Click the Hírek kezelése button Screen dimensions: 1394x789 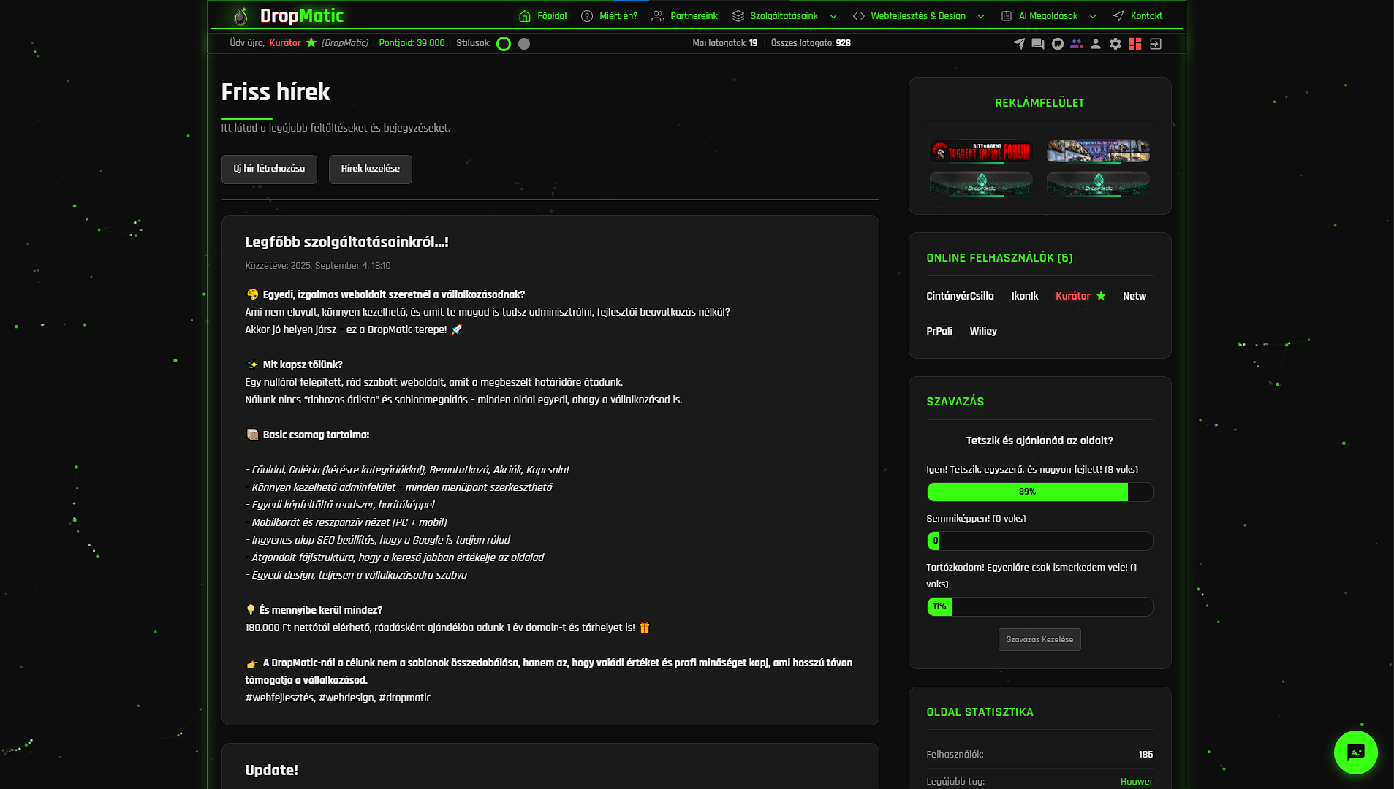pyautogui.click(x=370, y=169)
